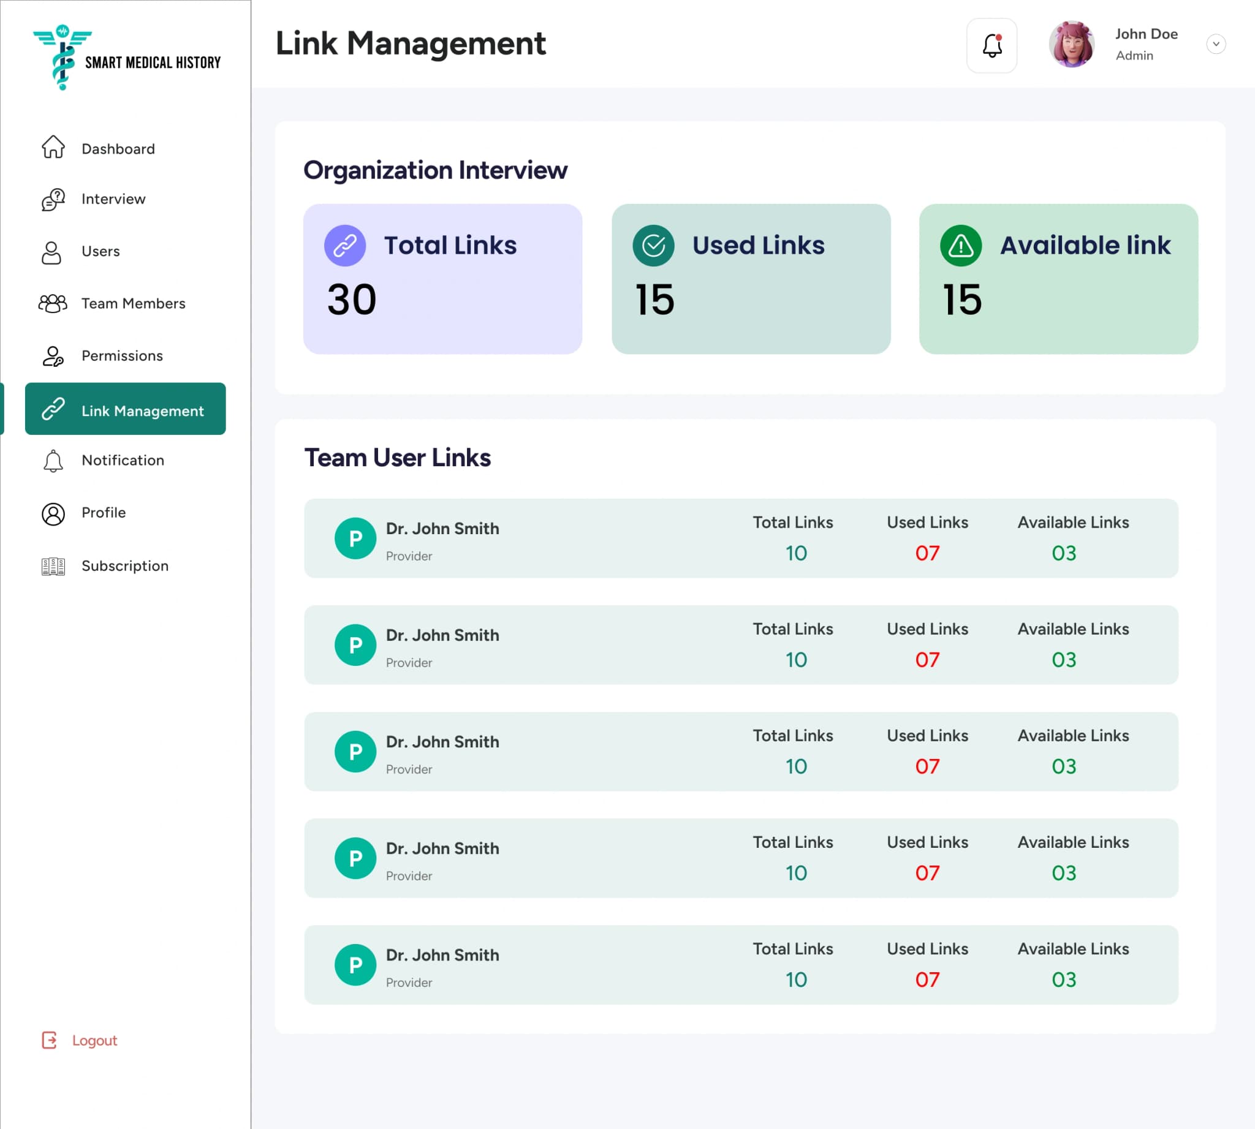Viewport: 1255px width, 1129px height.
Task: Open the Notification page label
Action: coord(123,460)
